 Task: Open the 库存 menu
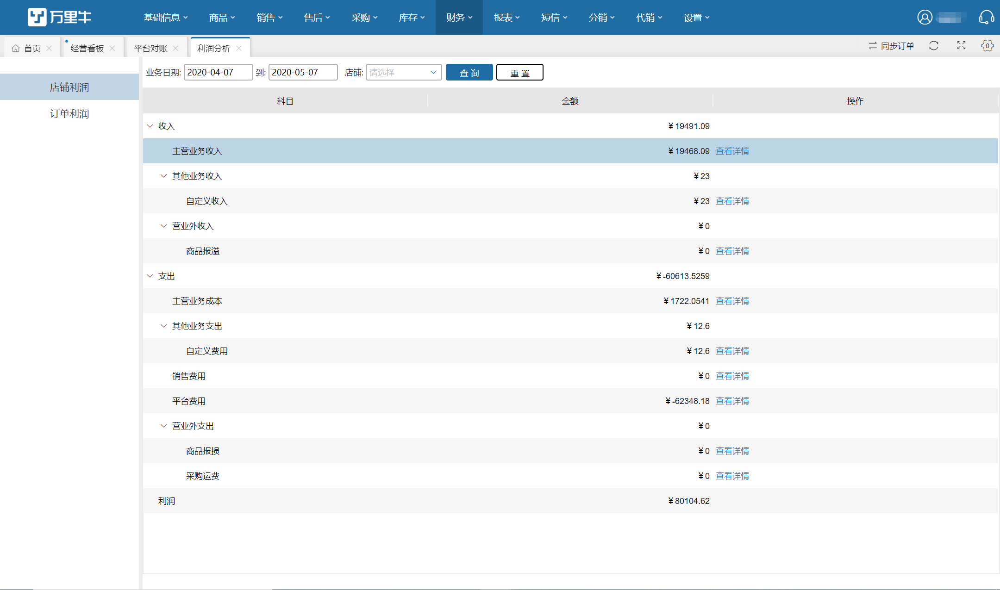point(412,18)
